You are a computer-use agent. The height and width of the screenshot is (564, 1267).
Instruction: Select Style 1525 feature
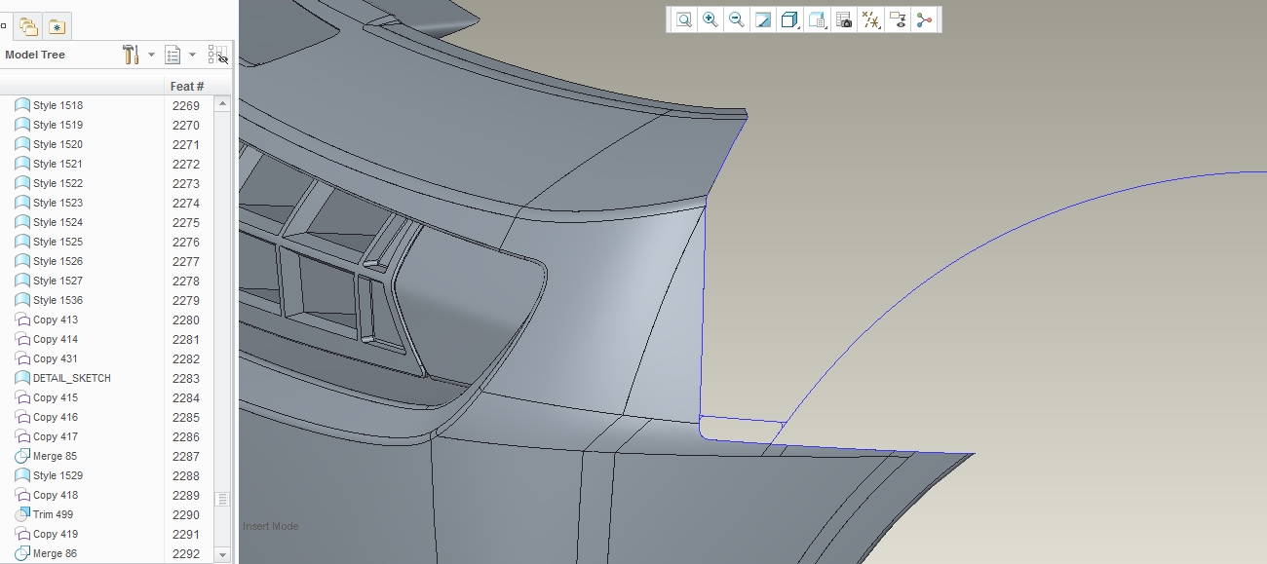tap(58, 242)
